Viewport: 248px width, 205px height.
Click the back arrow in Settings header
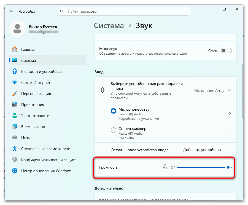click(x=11, y=11)
